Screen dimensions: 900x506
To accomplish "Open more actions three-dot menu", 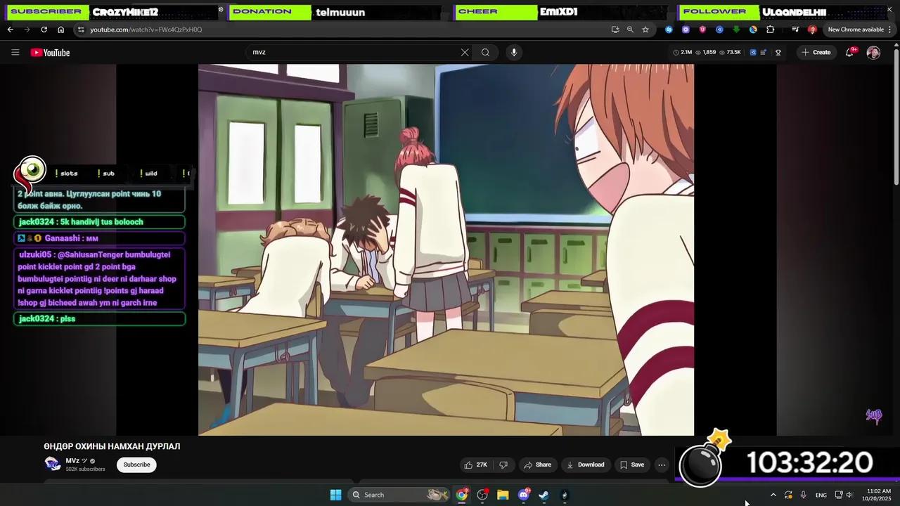I will tap(661, 465).
